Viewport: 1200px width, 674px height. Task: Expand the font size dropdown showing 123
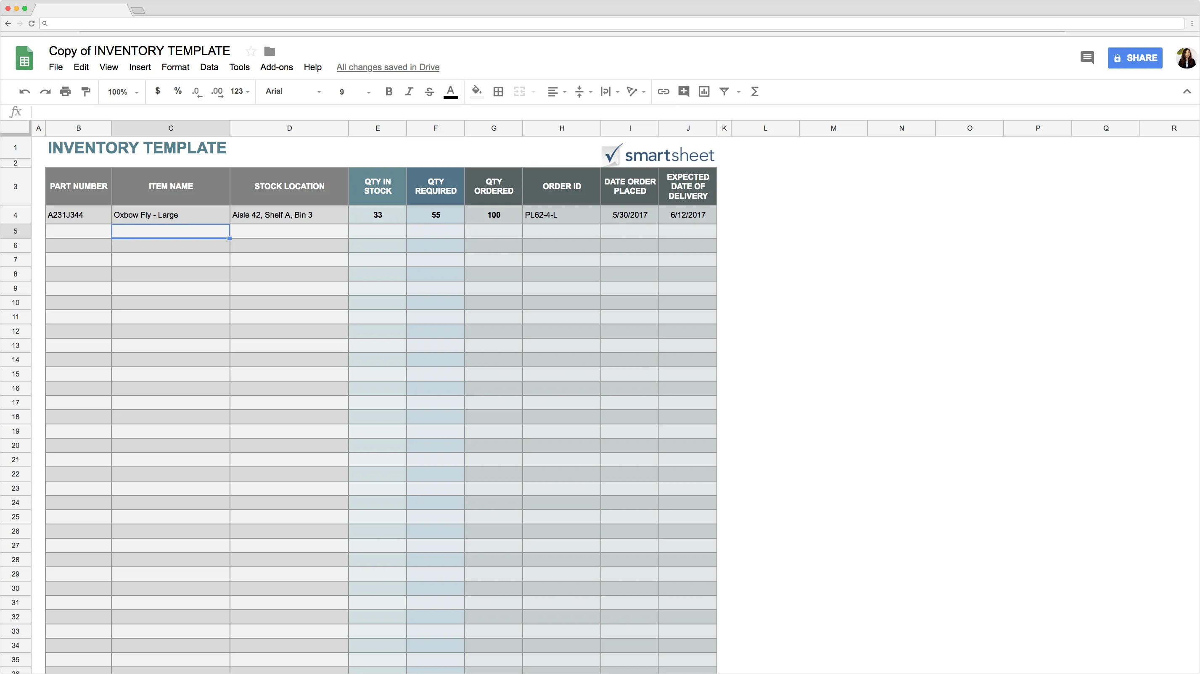point(240,92)
